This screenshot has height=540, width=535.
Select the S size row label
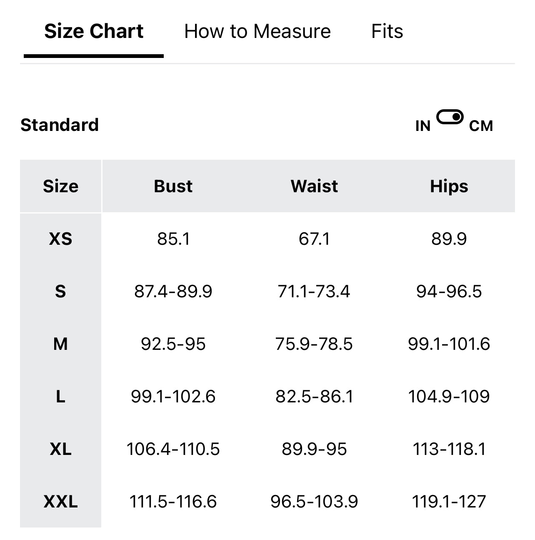tap(60, 291)
